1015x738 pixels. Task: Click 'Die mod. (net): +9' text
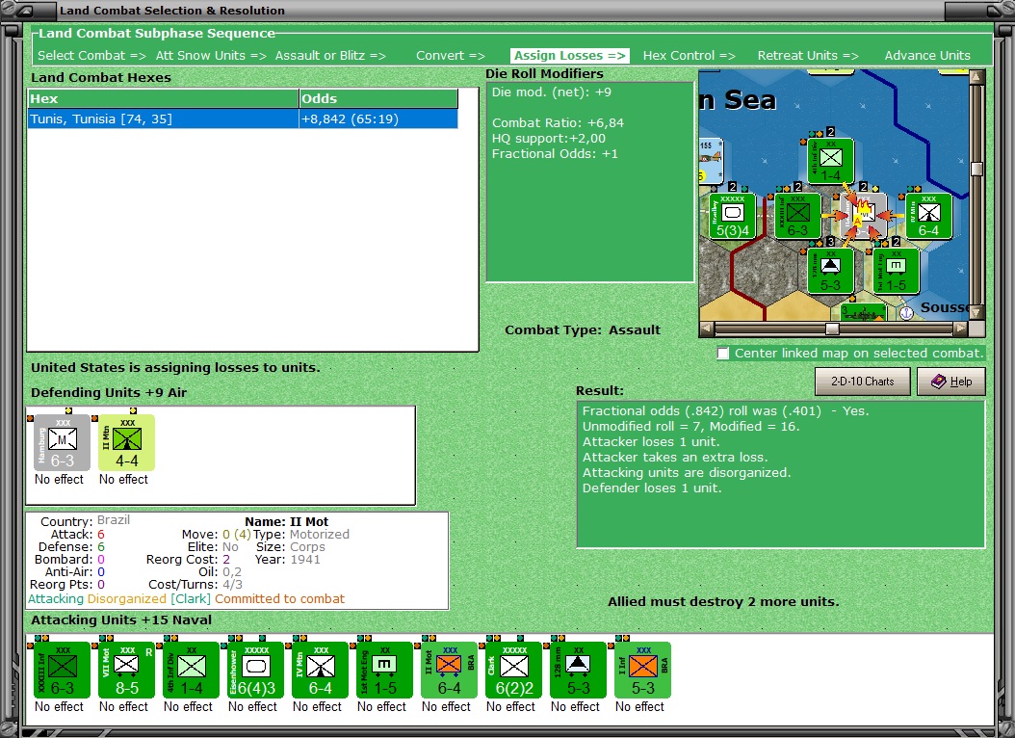pyautogui.click(x=552, y=92)
